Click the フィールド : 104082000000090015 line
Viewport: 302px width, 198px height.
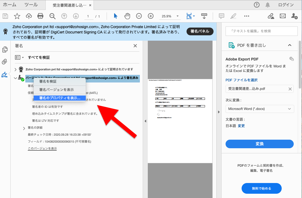pyautogui.click(x=60, y=142)
